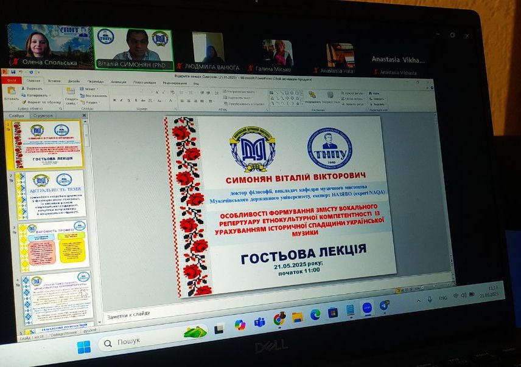Click Find (Найти) in Editing group
Image resolution: width=521 pixels, height=367 pixels.
click(x=374, y=93)
